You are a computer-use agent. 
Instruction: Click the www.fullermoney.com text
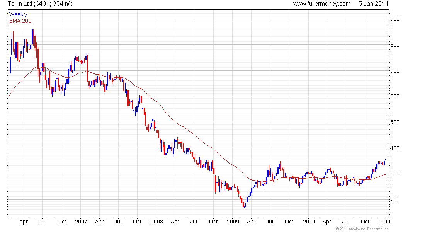click(322, 4)
